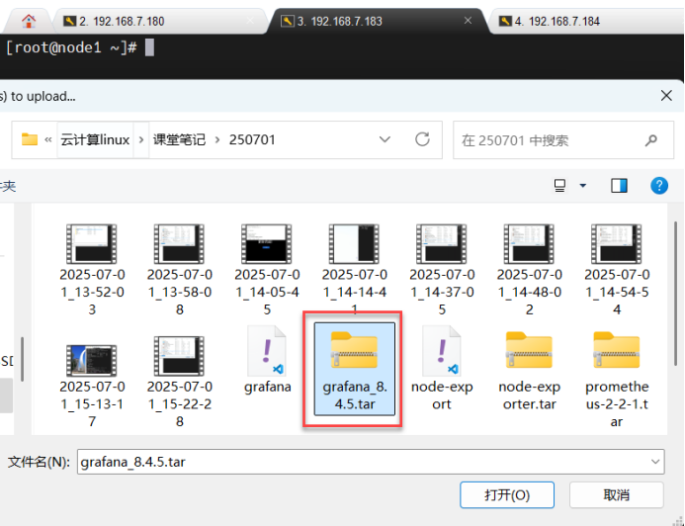
Task: Navigate to 课堂笔记 in the breadcrumb path
Action: tap(178, 139)
